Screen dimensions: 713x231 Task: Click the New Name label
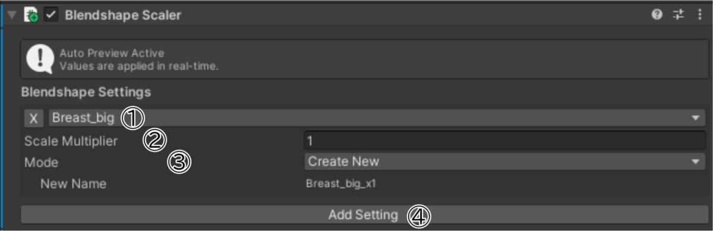tap(73, 184)
